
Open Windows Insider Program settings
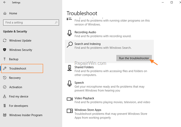coord(26,115)
